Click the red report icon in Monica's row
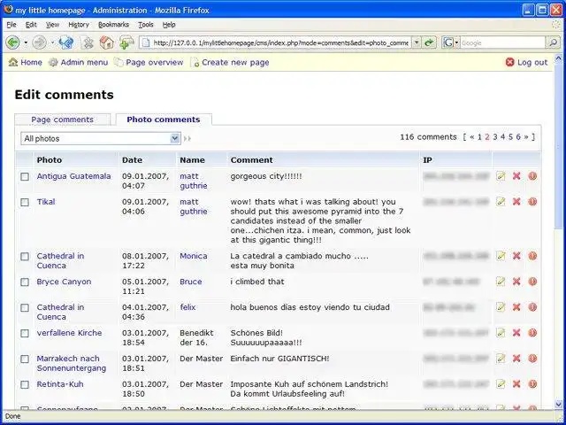 pyautogui.click(x=532, y=256)
